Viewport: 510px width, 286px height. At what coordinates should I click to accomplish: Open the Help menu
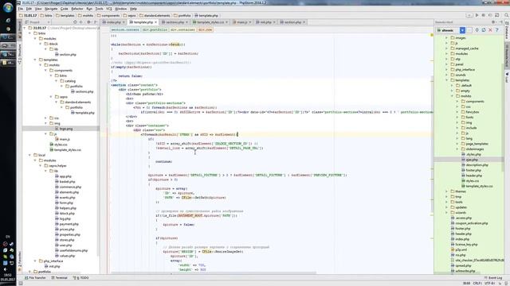pos(133,9)
